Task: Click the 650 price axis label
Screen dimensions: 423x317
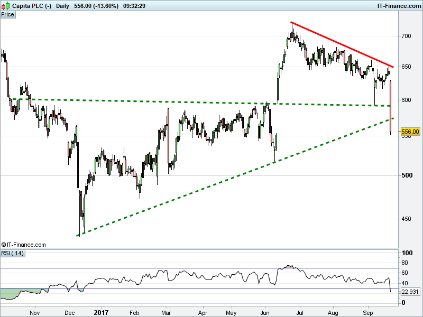Action: (406, 67)
